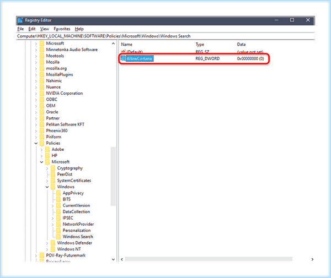Close the Registry Editor window

tap(308, 20)
